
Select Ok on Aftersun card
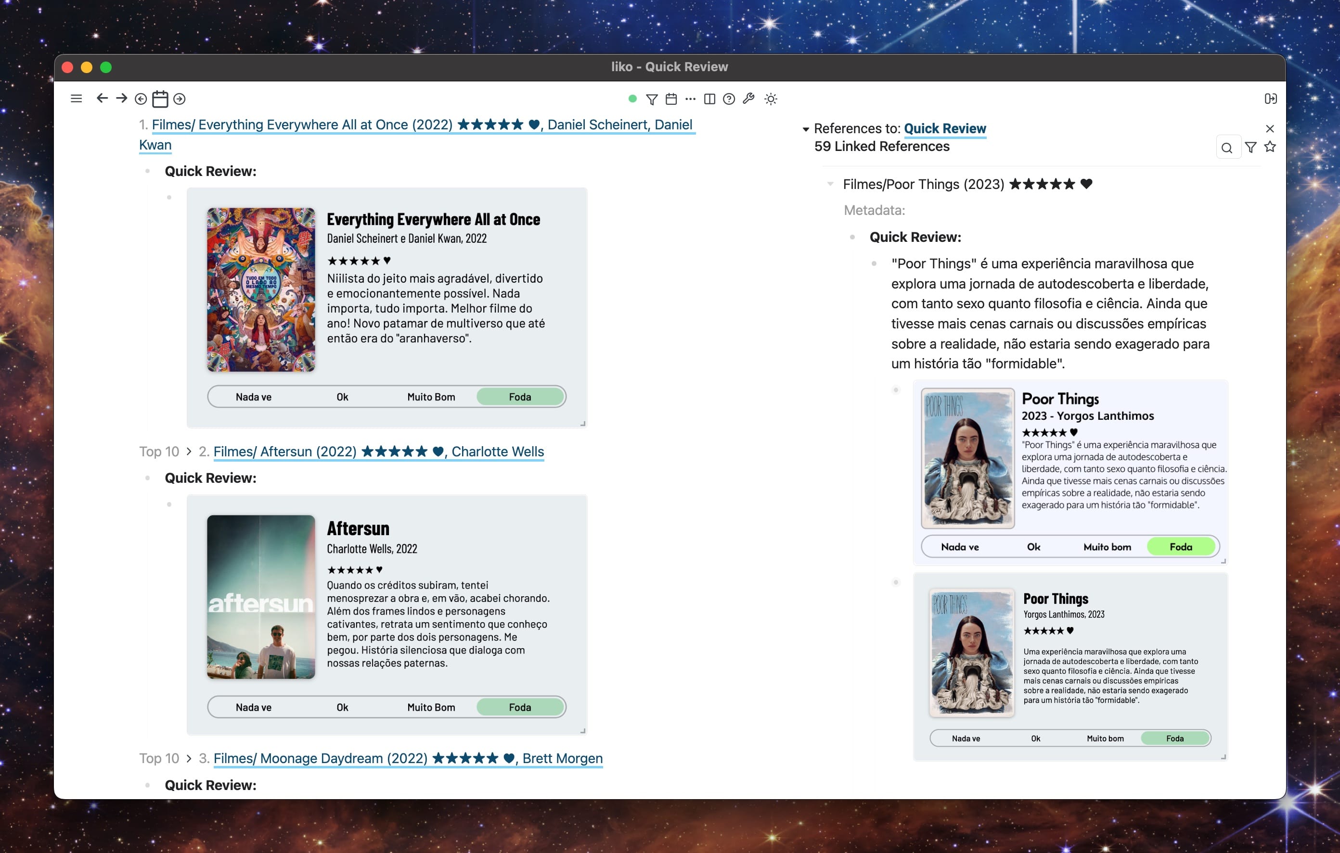tap(342, 707)
